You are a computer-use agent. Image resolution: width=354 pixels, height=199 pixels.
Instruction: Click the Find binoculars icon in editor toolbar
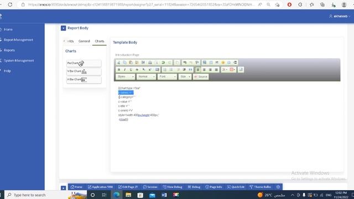tap(185, 62)
